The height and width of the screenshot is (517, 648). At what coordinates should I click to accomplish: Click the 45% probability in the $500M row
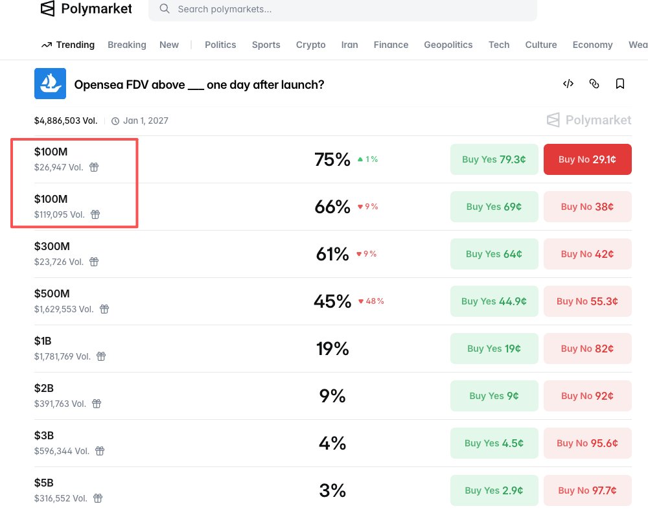click(332, 301)
